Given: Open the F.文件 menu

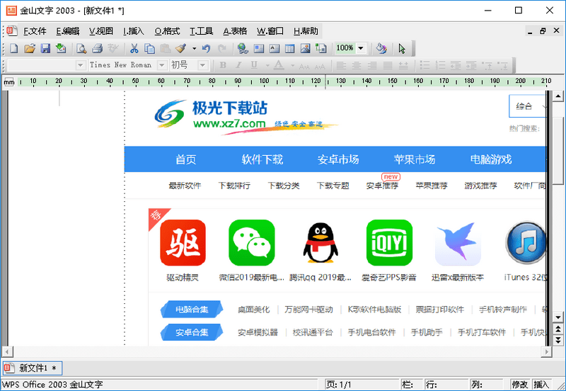Looking at the screenshot, I should 35,31.
